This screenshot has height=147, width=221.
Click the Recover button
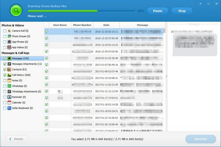[x=201, y=139]
